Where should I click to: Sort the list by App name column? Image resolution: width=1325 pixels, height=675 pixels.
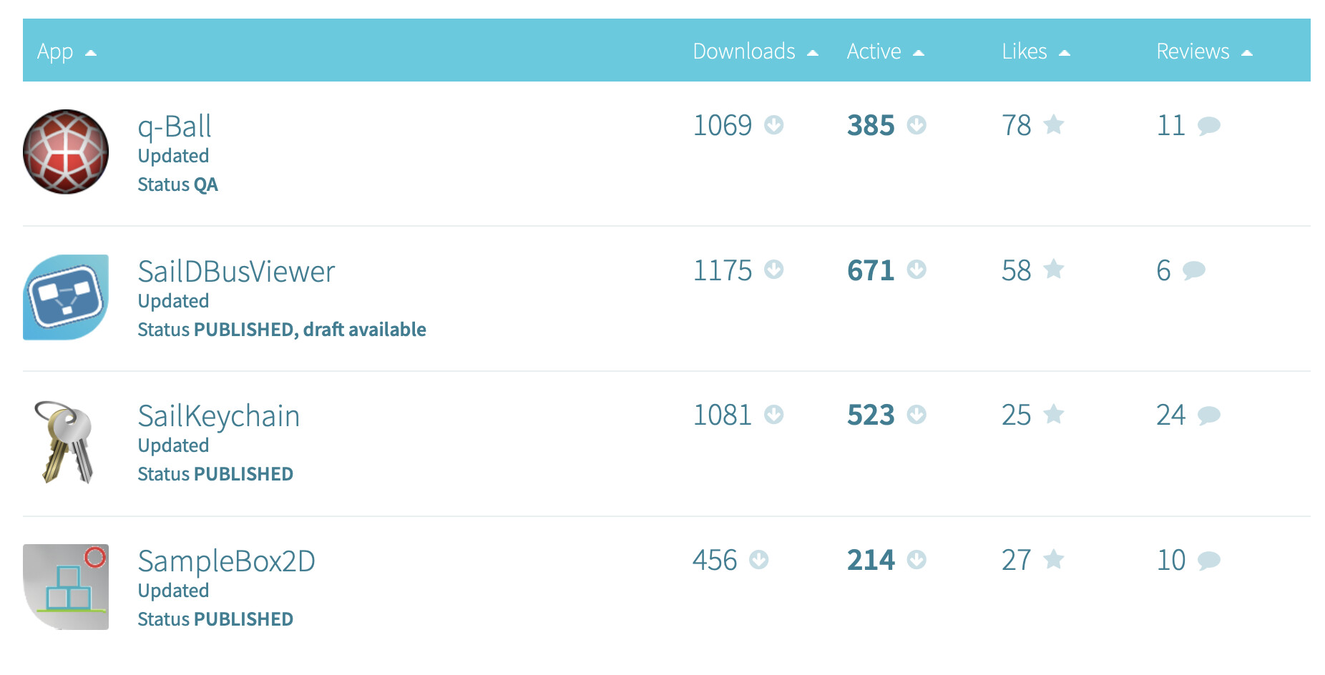click(56, 51)
